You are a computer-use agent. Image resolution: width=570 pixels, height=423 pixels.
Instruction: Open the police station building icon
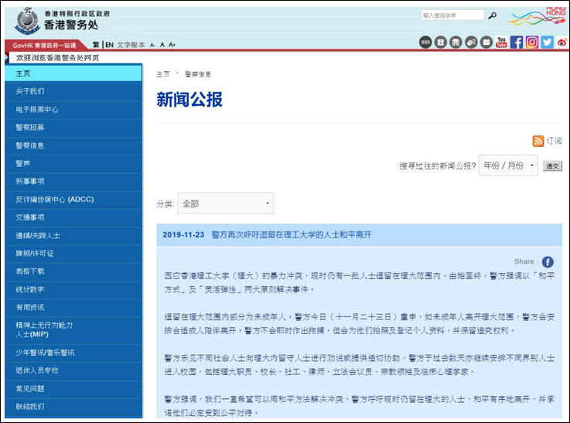pos(456,43)
